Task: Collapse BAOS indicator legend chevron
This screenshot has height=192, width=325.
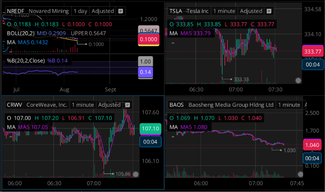Action: [x=173, y=137]
